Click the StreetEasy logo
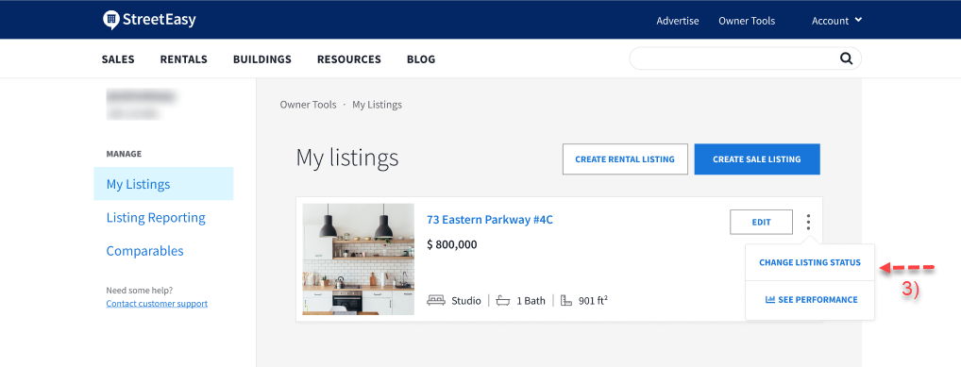Image resolution: width=961 pixels, height=367 pixels. (x=149, y=20)
